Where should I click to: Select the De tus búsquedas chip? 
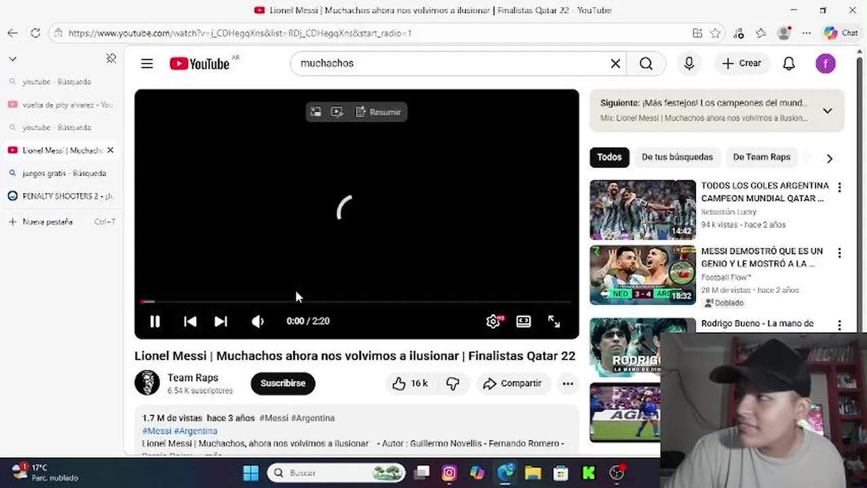[x=677, y=157]
